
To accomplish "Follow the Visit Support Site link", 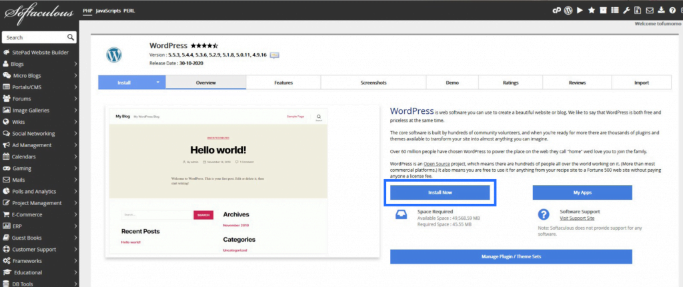I will 577,218.
